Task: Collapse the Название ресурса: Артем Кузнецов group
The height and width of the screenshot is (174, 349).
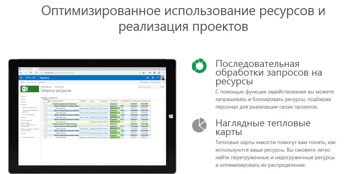Action: [x=52, y=104]
